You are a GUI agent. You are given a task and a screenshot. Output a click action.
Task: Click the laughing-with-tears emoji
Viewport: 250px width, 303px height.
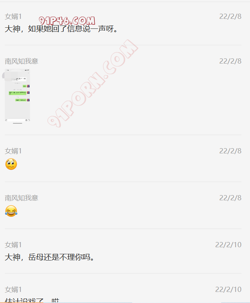point(11,211)
